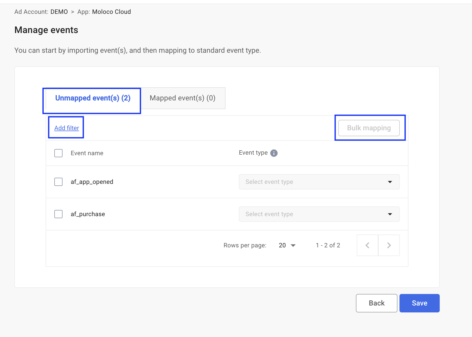Click the Event type info icon
Image resolution: width=472 pixels, height=337 pixels.
274,153
